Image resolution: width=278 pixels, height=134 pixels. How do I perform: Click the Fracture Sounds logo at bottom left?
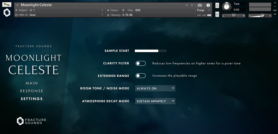point(31,121)
